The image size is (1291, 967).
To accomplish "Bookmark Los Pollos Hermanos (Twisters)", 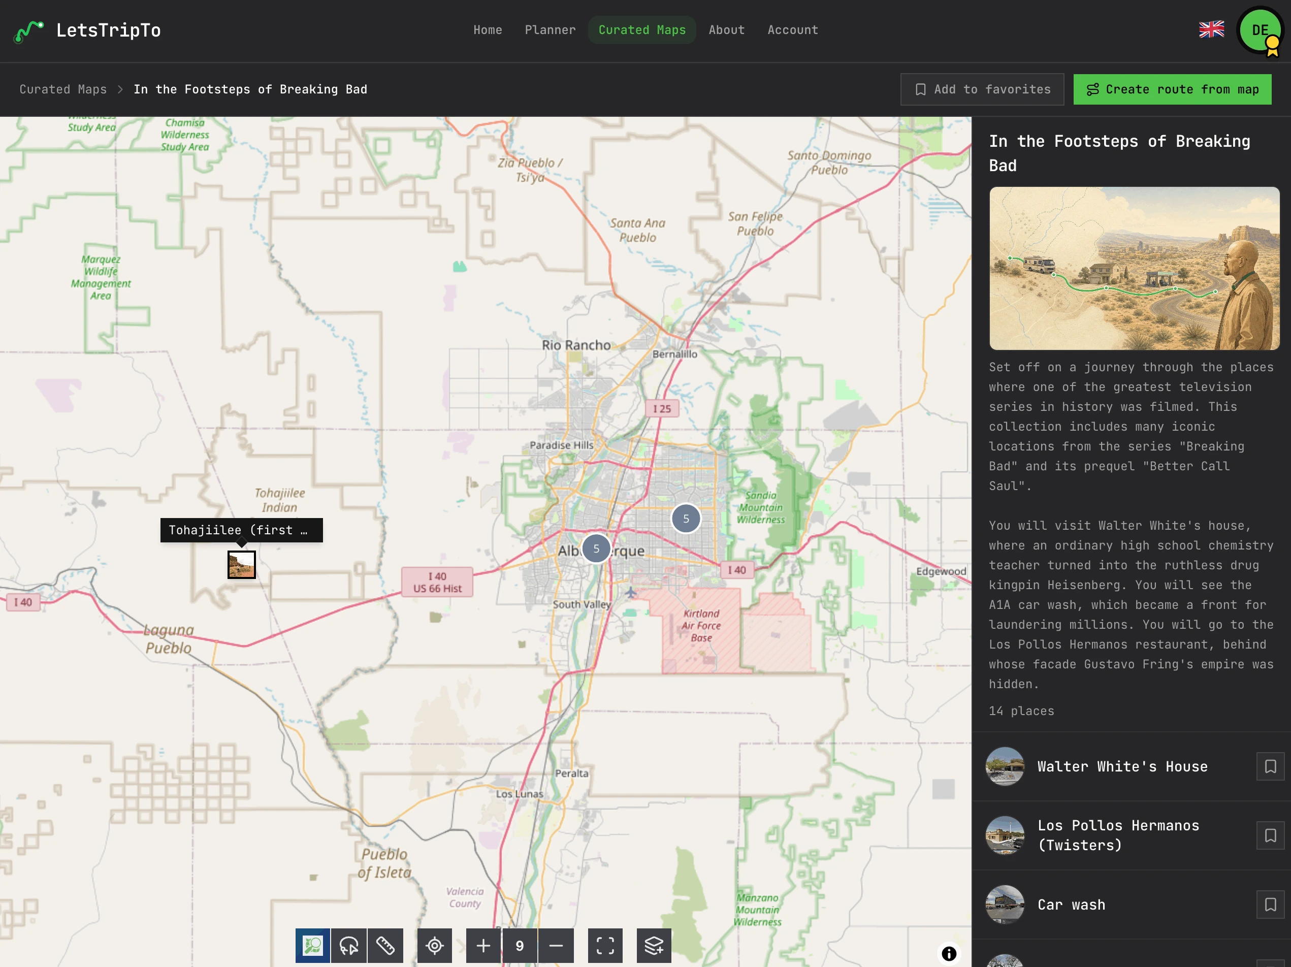I will click(1270, 835).
